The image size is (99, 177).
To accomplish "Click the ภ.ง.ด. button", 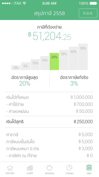I will tap(88, 13).
